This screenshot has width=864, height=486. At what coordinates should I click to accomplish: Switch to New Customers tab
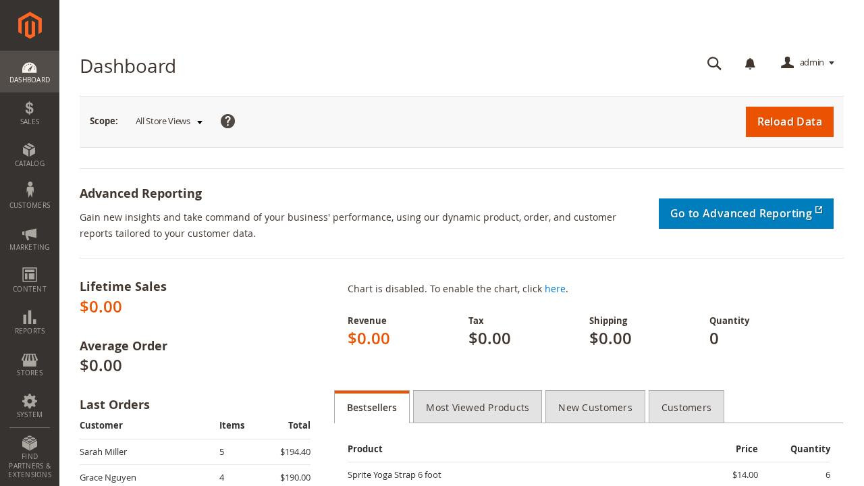coord(595,407)
